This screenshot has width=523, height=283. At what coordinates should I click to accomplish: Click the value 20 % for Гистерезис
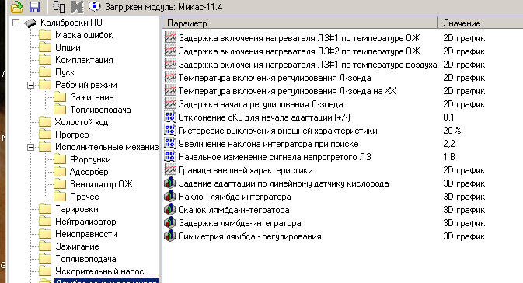(x=452, y=131)
